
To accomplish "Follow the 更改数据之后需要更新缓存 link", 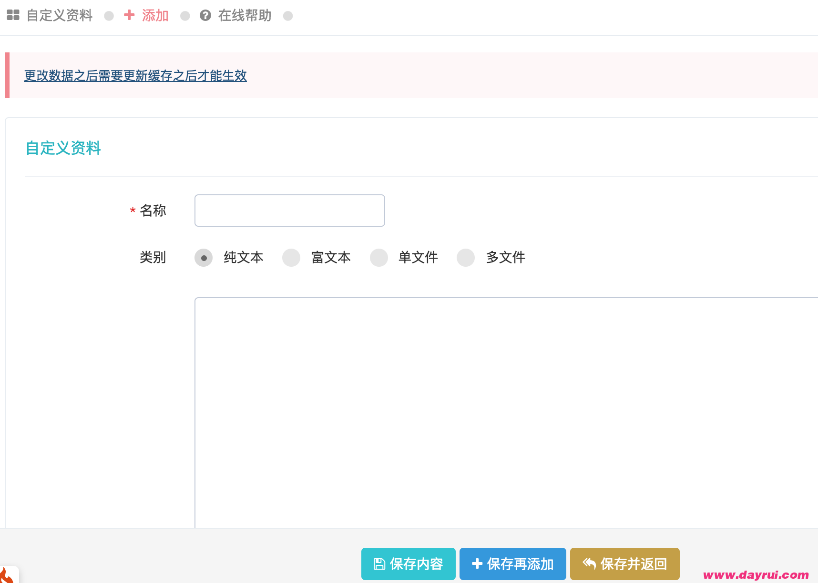I will pyautogui.click(x=135, y=76).
